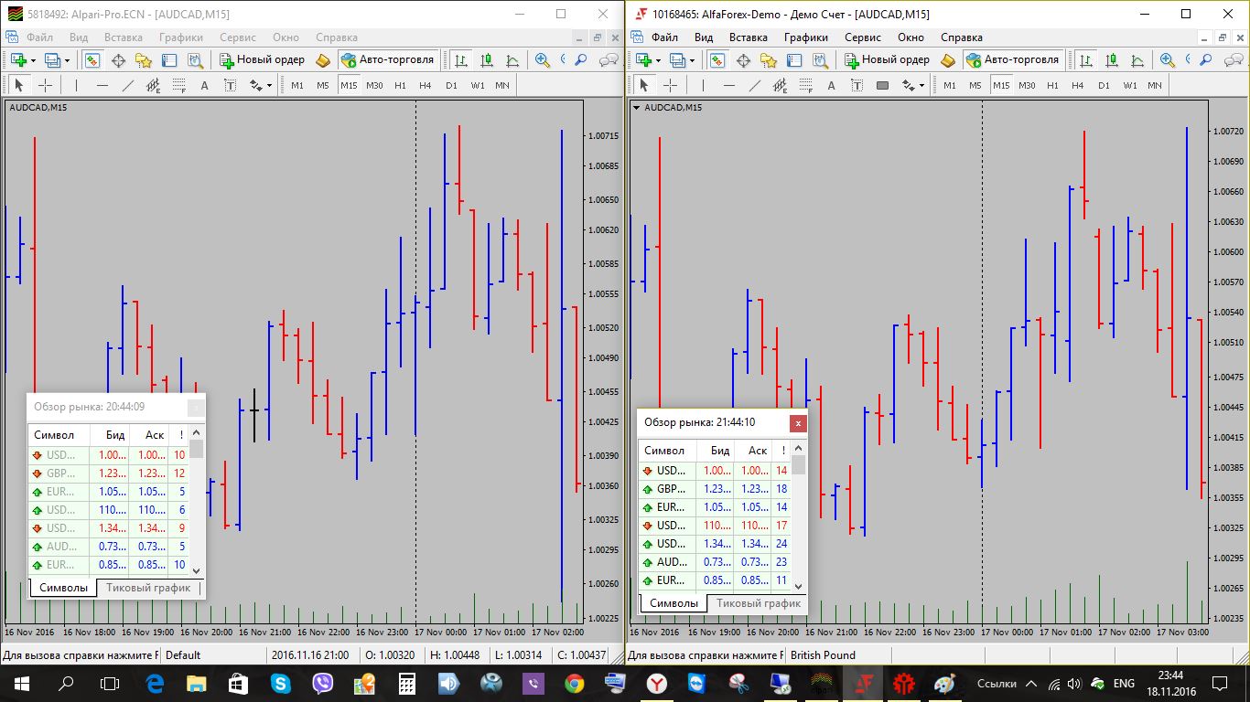The width and height of the screenshot is (1250, 702).
Task: Select Символы tab in AlfaForex Market Watch
Action: (x=673, y=603)
